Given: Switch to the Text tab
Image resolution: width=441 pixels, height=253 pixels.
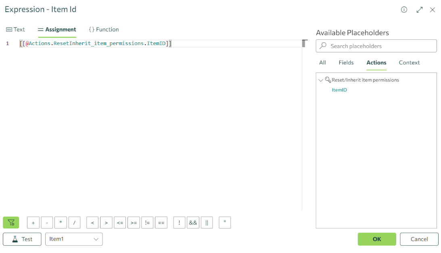Looking at the screenshot, I should pyautogui.click(x=15, y=29).
